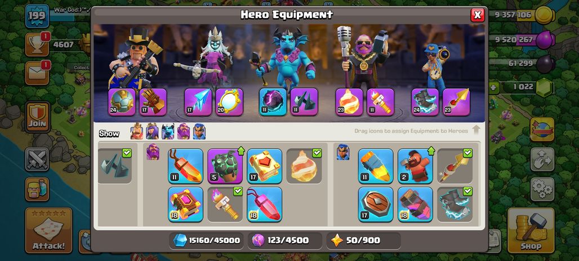579x261 pixels.
Task: Close the Hero Equipment window
Action: (478, 15)
